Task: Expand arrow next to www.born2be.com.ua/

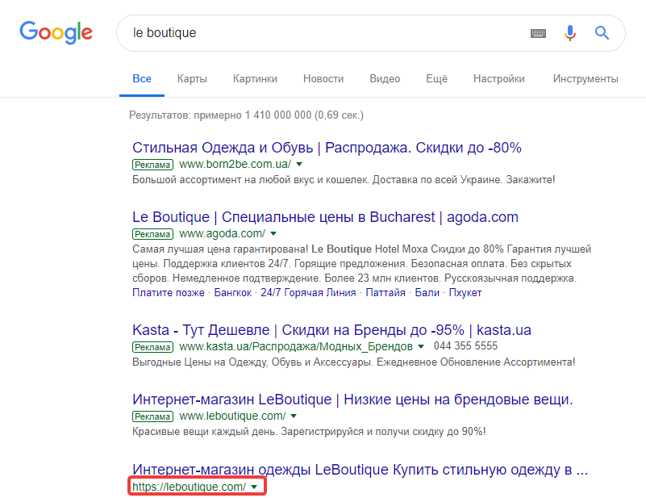Action: pyautogui.click(x=299, y=164)
